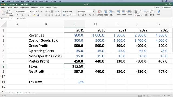Click the Home icon in the title bar
Viewport: 173px width, 97px height.
(22, 4)
